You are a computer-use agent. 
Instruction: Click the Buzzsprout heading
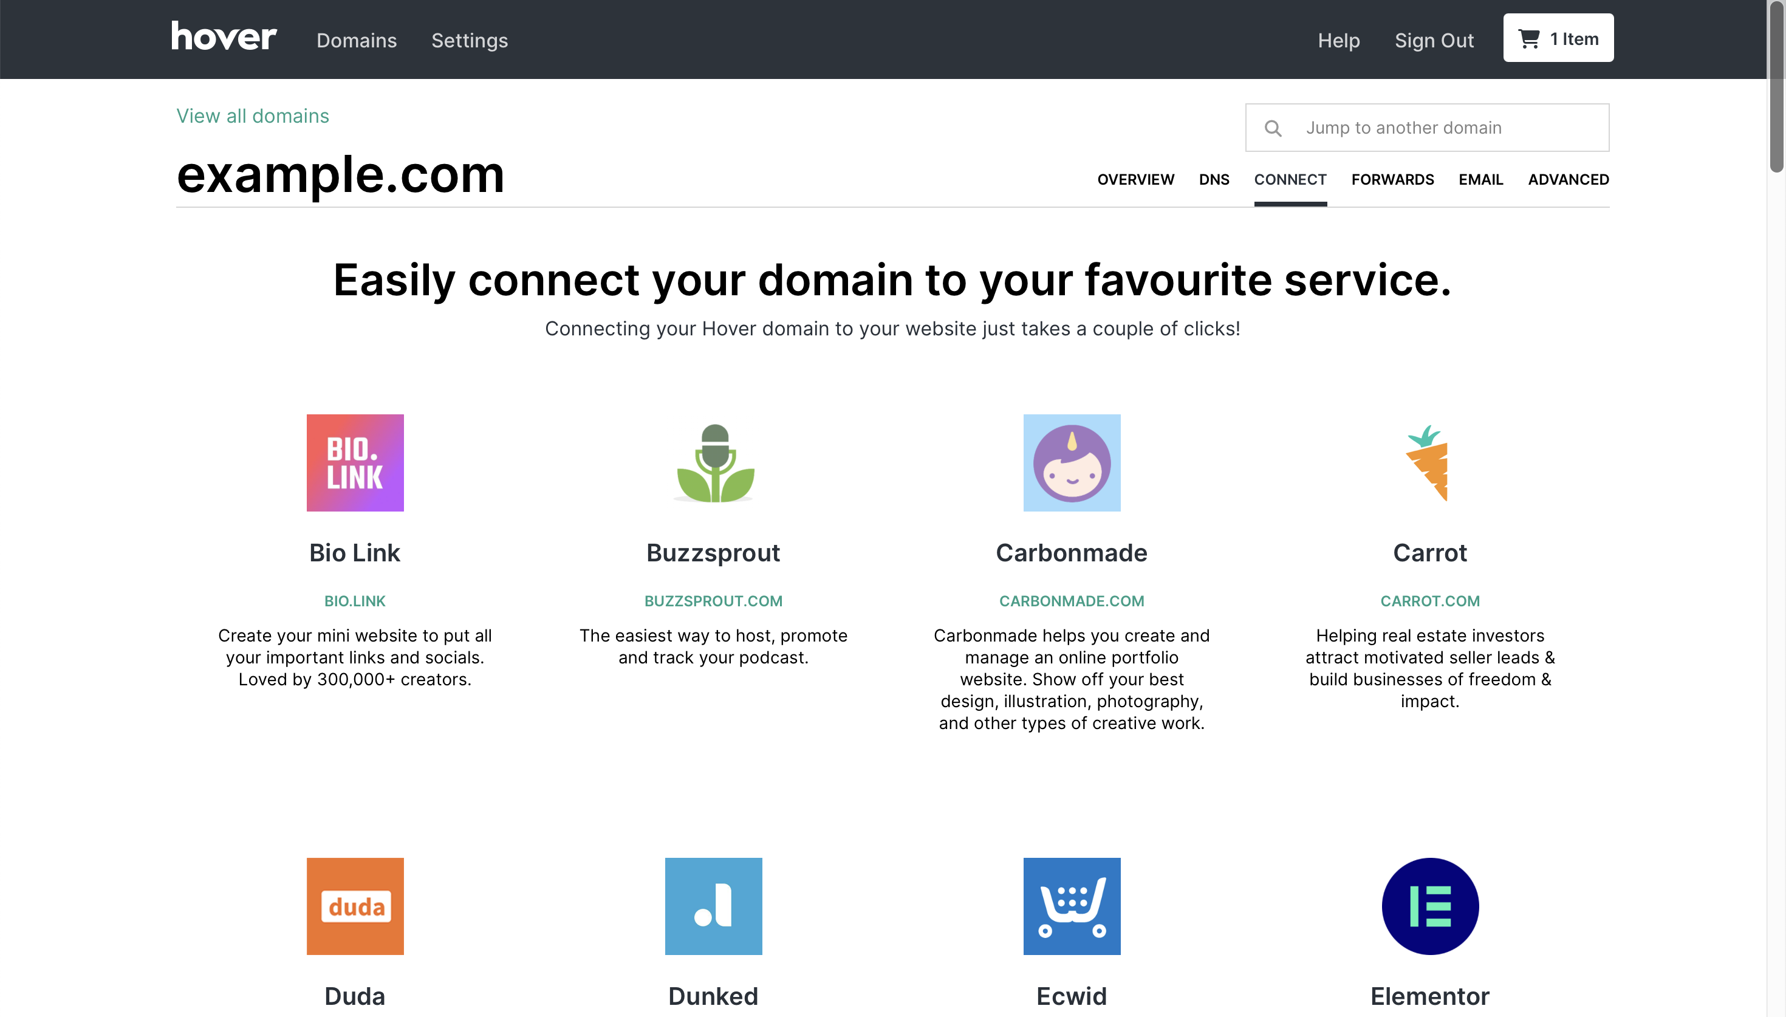713,552
